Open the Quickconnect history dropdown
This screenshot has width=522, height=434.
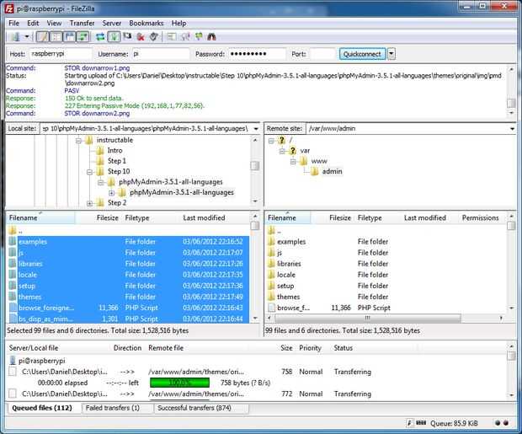391,54
